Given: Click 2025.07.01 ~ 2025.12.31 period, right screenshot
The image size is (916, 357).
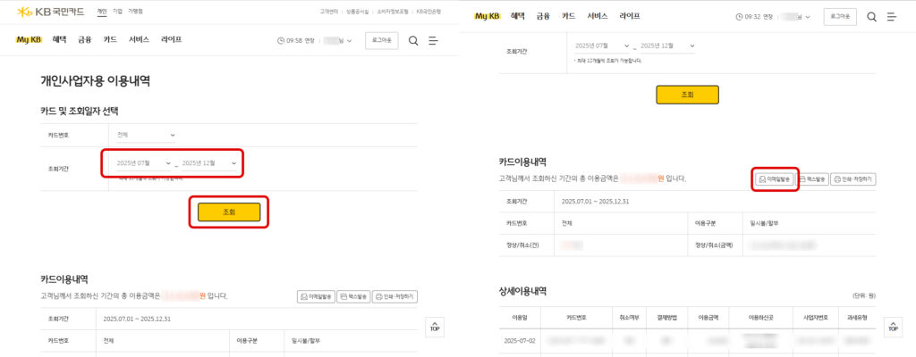Looking at the screenshot, I should click(594, 201).
